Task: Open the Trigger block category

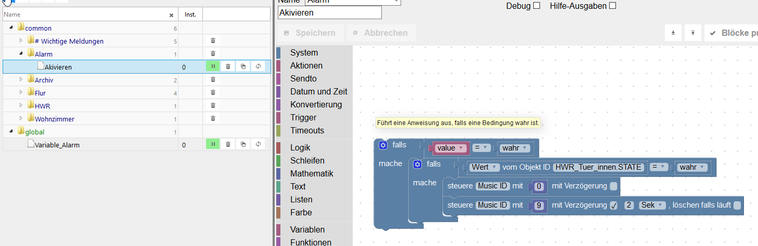Action: [303, 117]
